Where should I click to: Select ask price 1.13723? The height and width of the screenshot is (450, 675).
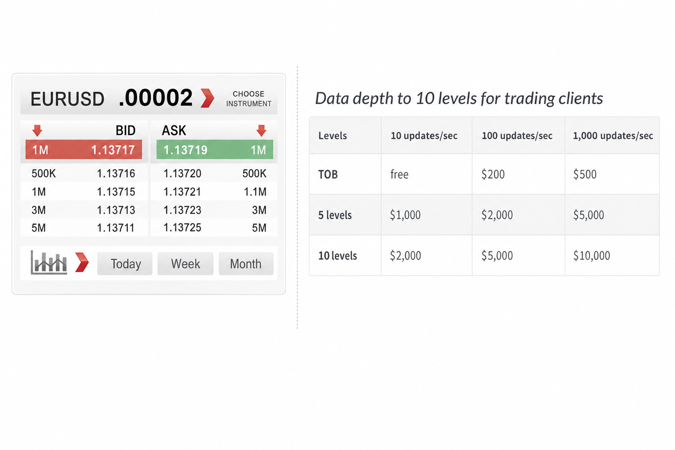[x=182, y=210]
